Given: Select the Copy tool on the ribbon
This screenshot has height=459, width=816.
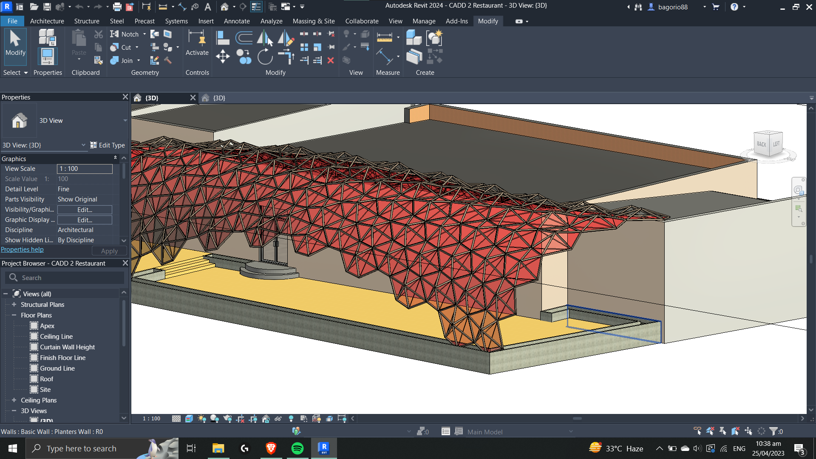Looking at the screenshot, I should [244, 56].
